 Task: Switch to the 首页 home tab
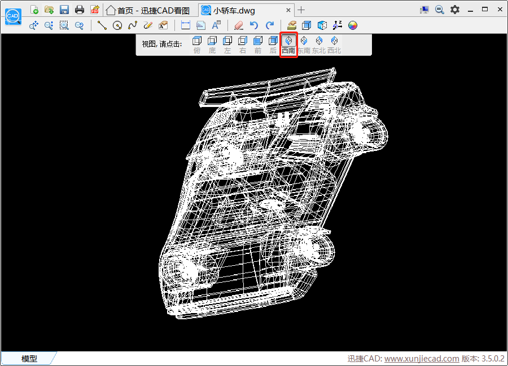point(148,10)
